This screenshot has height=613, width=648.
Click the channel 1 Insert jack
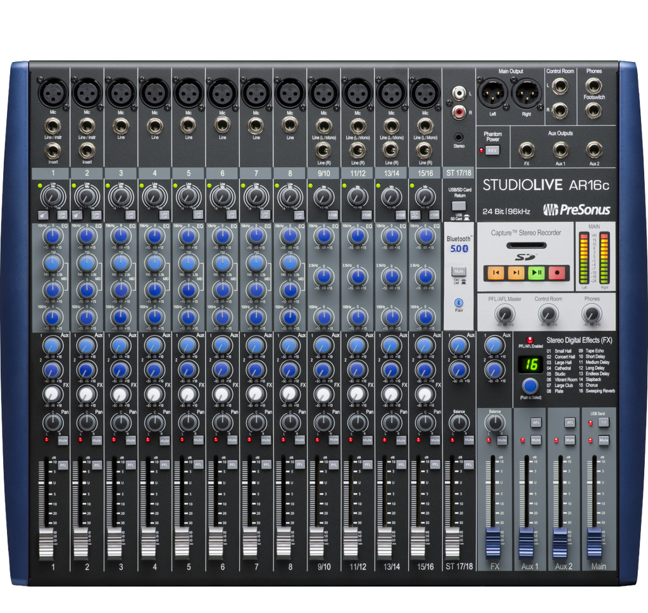tap(53, 151)
